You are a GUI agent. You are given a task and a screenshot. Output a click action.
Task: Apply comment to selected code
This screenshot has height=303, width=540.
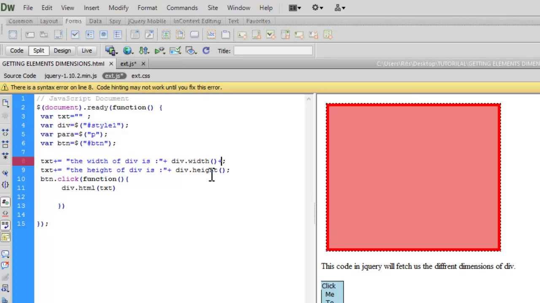pyautogui.click(x=5, y=254)
